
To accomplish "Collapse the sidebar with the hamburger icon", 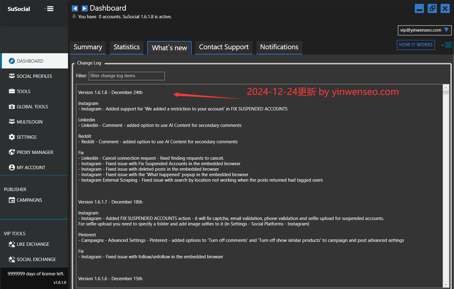I will [x=49, y=9].
